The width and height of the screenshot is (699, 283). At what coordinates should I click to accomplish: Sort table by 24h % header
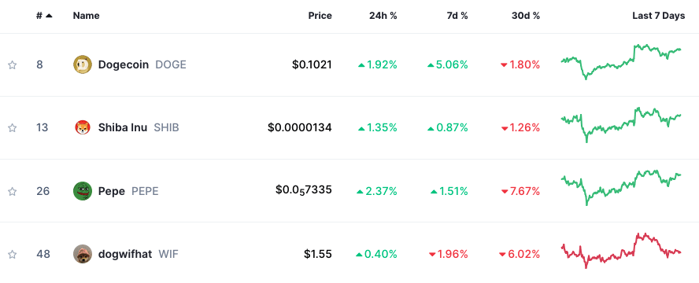tap(383, 16)
